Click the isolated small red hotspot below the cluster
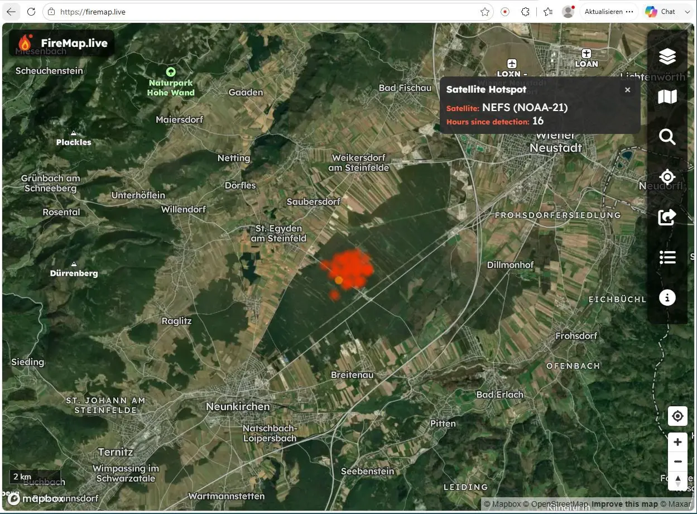The image size is (697, 514). click(x=334, y=295)
